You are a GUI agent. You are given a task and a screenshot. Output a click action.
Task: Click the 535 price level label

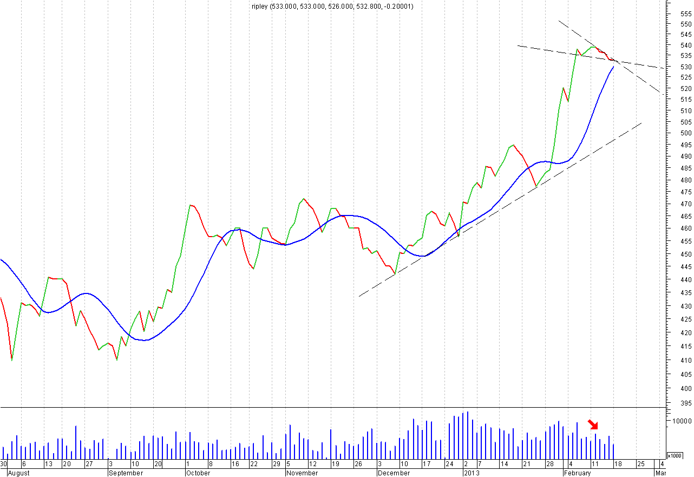(685, 56)
